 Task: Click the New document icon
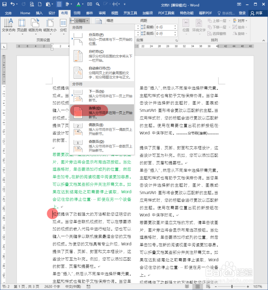tap(40, 4)
